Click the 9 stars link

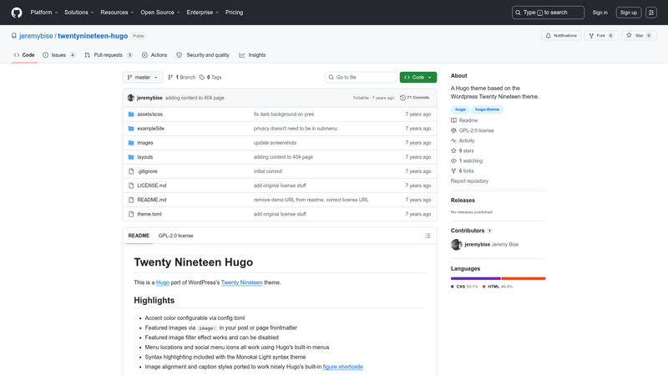(463, 151)
